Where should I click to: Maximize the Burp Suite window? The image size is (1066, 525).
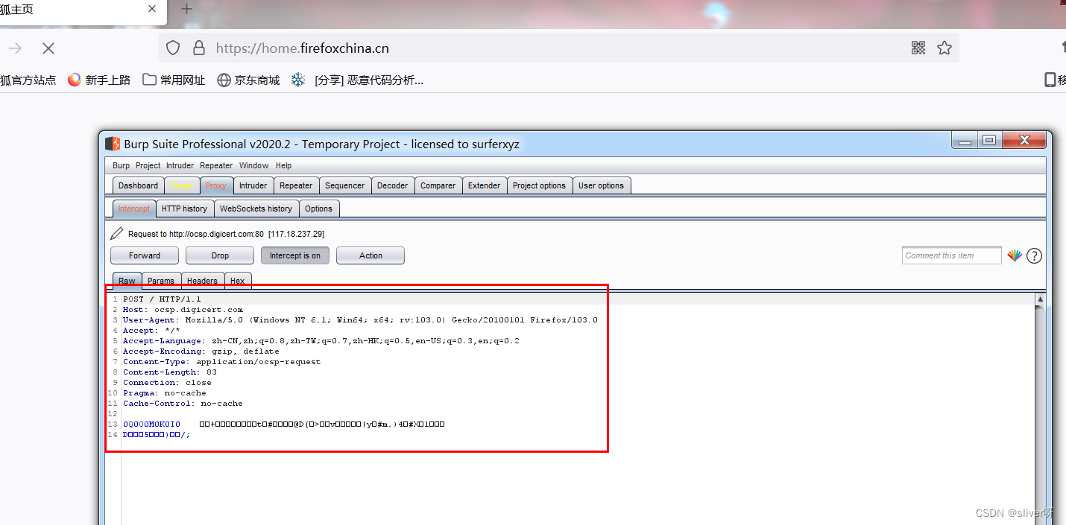coord(989,140)
